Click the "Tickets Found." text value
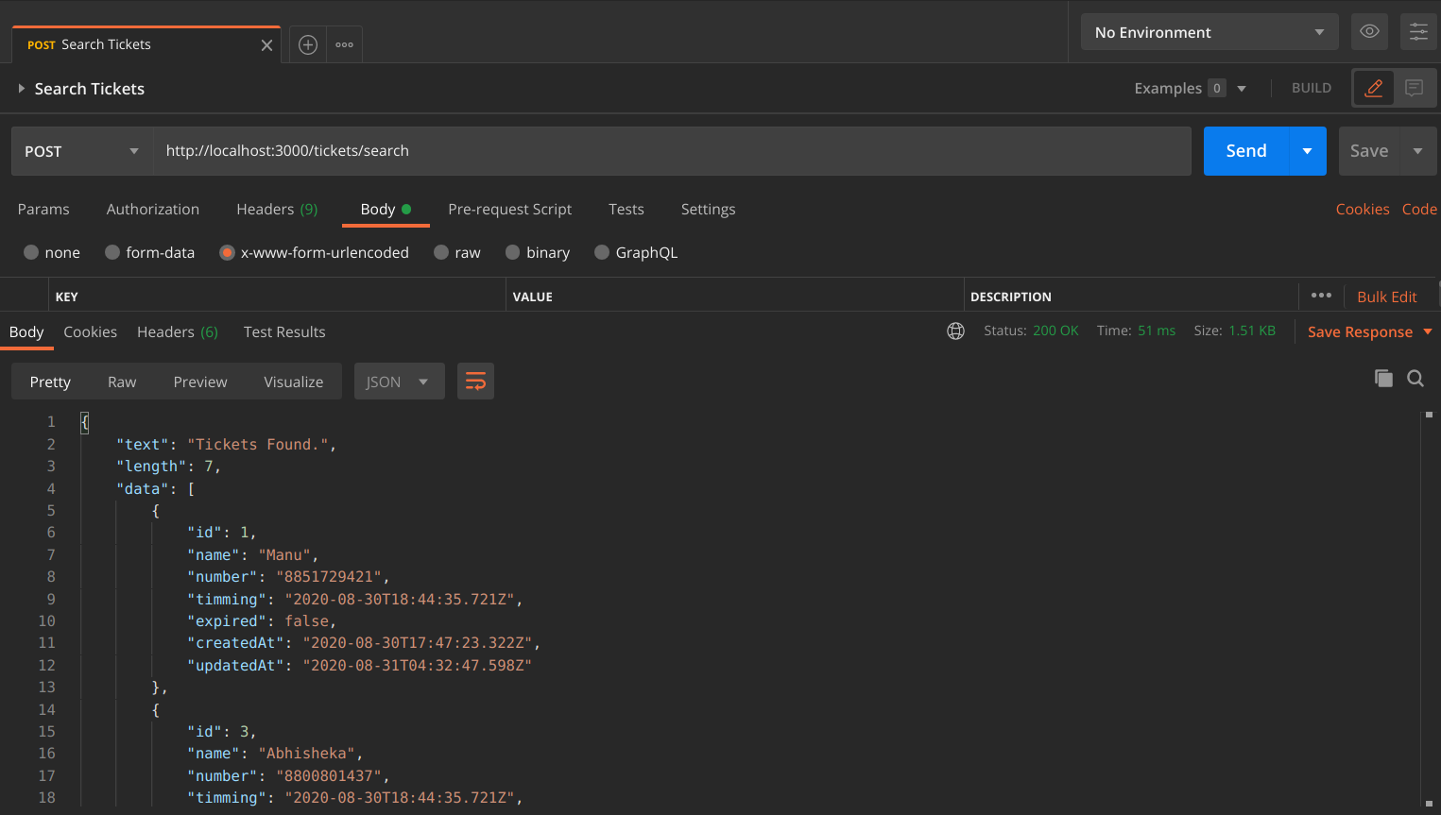1441x815 pixels. [x=258, y=444]
